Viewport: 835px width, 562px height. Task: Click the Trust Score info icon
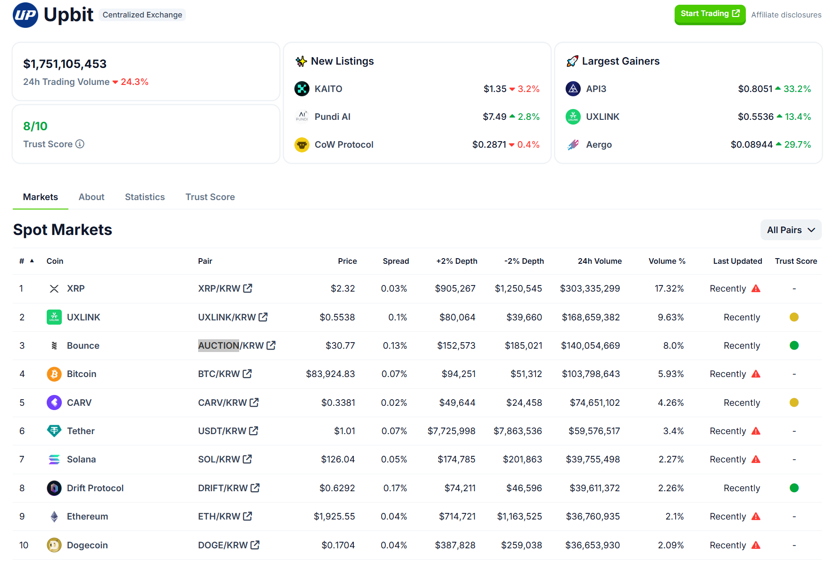[x=80, y=144]
